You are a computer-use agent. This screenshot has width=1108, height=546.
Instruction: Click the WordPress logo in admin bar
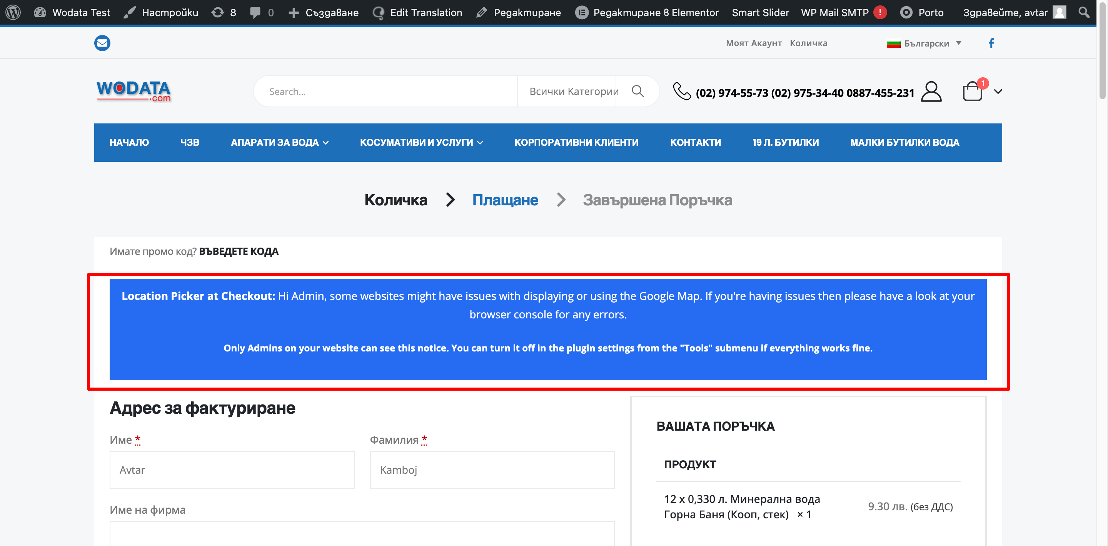click(x=13, y=12)
